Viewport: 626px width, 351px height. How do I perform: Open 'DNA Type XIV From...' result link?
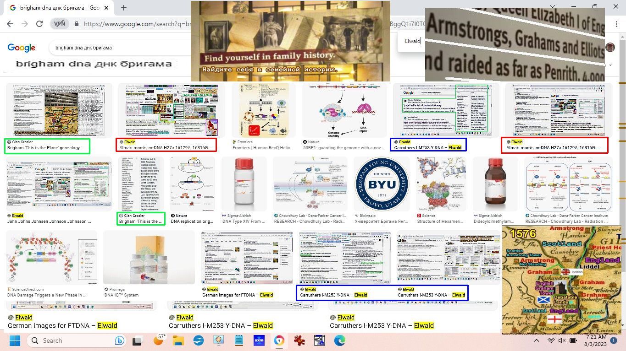(244, 221)
